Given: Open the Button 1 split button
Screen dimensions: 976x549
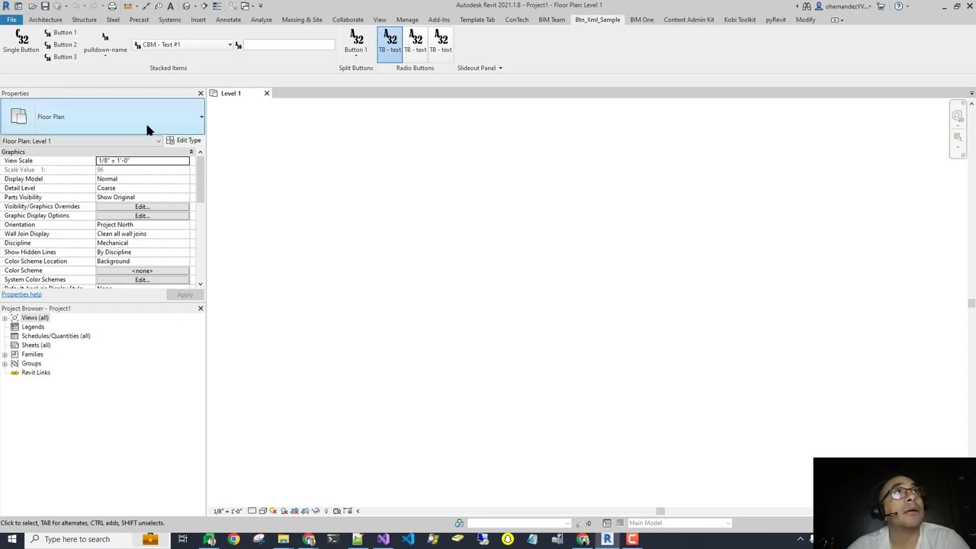Looking at the screenshot, I should pos(355,42).
